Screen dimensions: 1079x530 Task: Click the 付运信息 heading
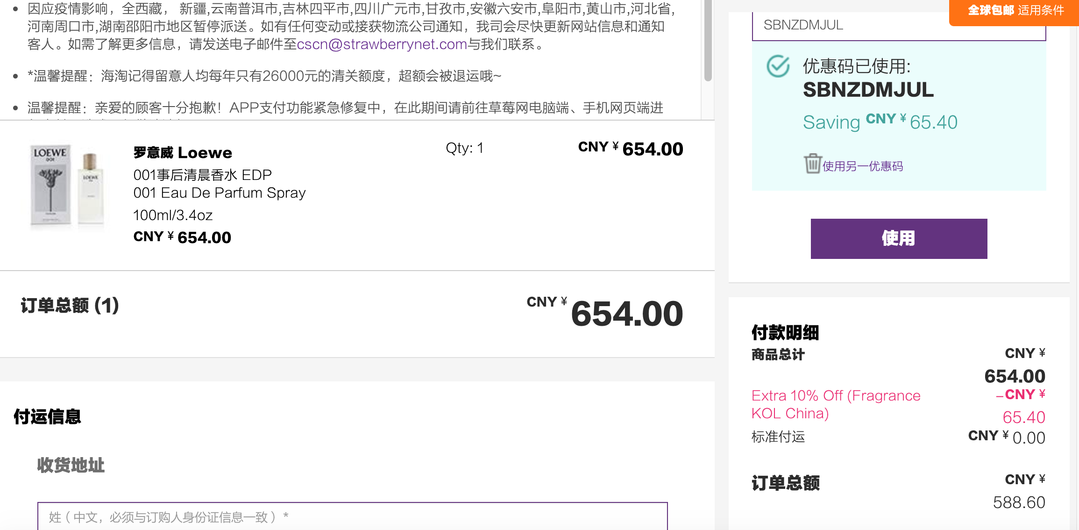point(47,416)
